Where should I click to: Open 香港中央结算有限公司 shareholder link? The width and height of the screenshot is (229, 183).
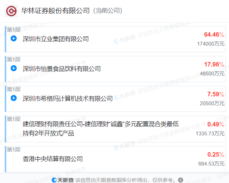tap(53, 159)
